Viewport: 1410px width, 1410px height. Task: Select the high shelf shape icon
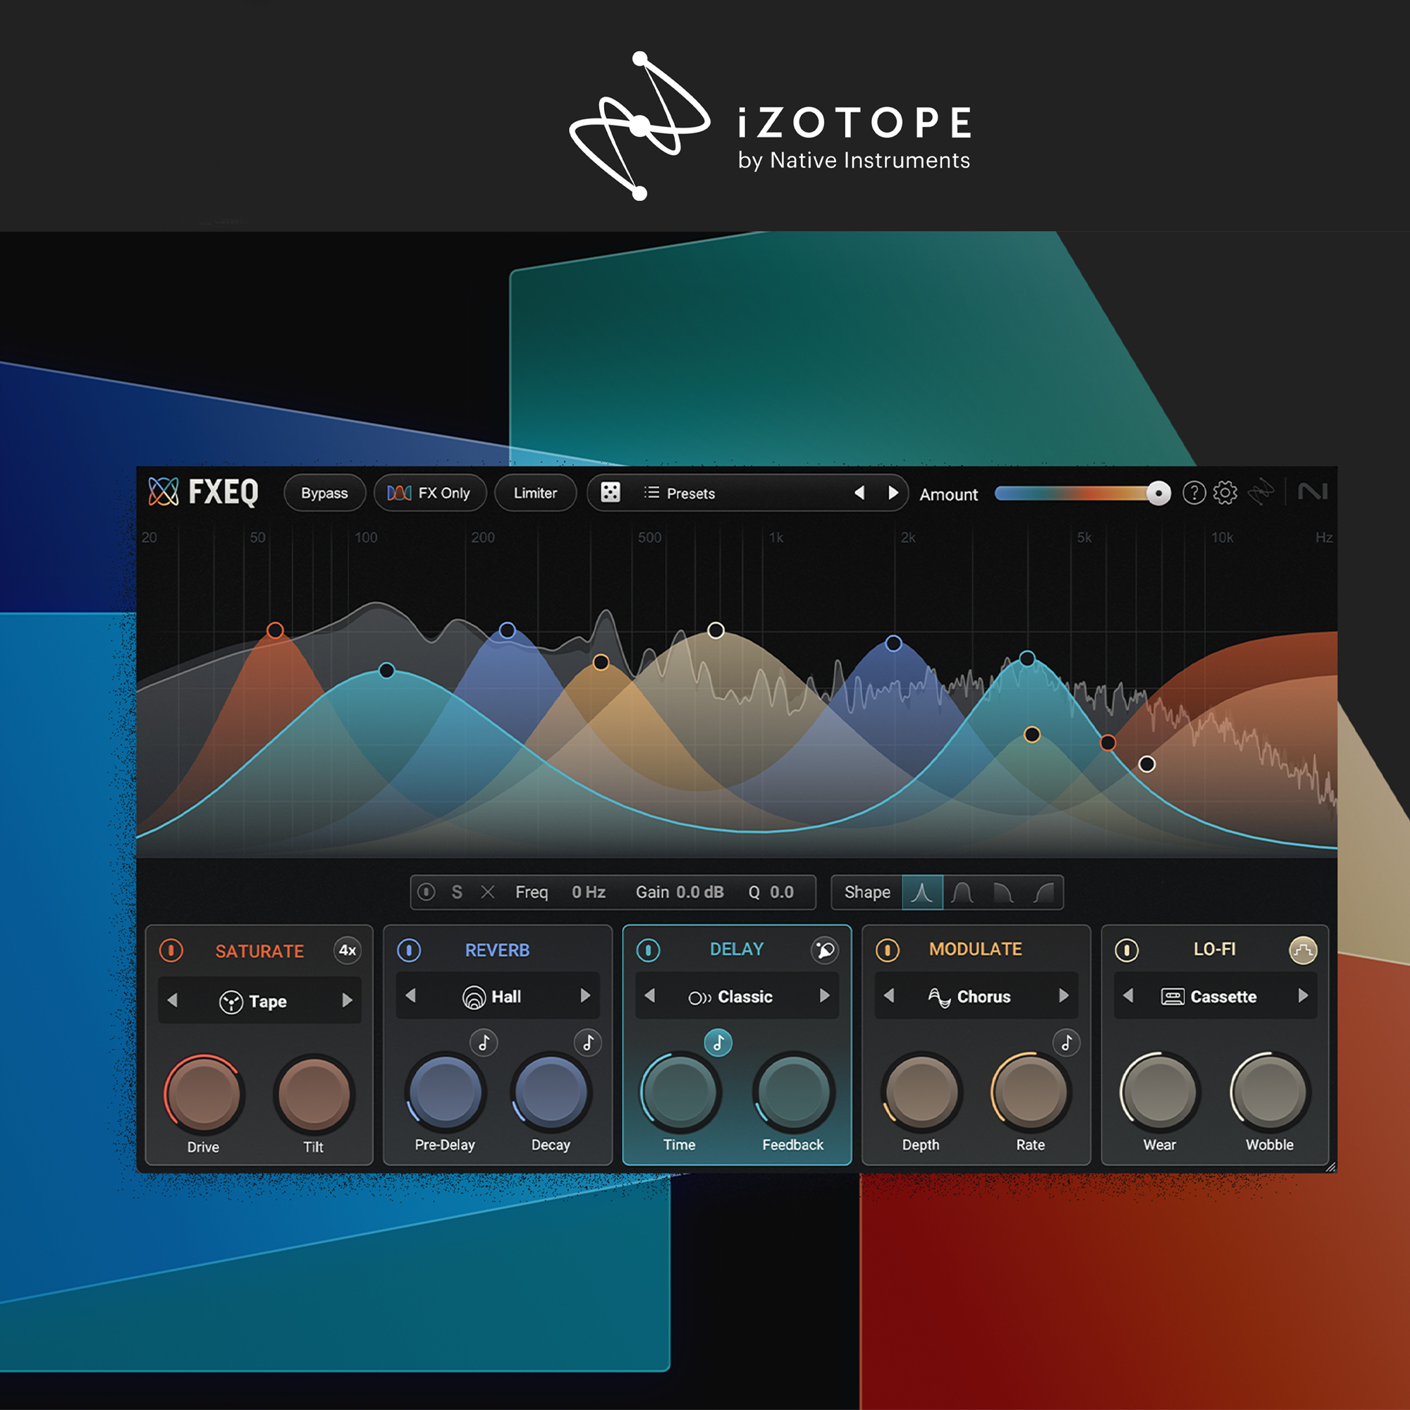tap(1043, 892)
